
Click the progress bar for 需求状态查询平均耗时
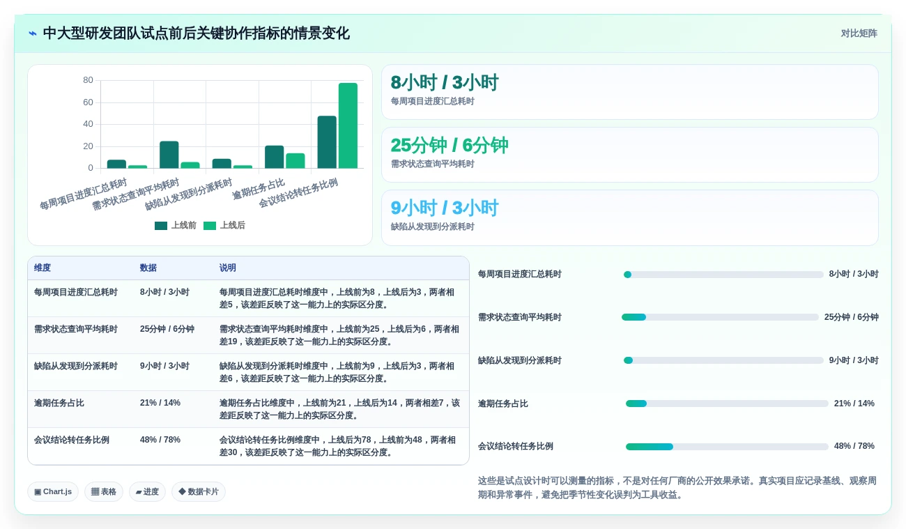click(x=720, y=317)
